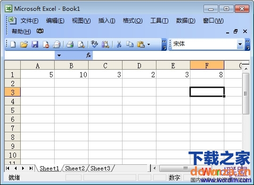The height and width of the screenshot is (185, 254).
Task: Click the formula bar input field
Action: click(x=172, y=56)
